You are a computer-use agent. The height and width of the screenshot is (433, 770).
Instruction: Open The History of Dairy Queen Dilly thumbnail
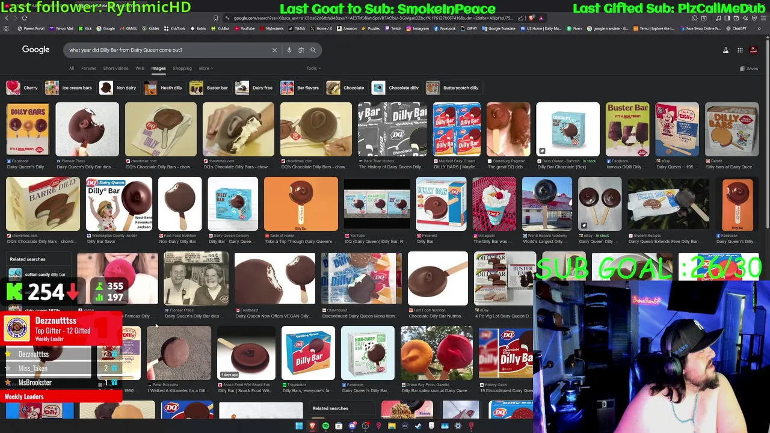pos(392,129)
